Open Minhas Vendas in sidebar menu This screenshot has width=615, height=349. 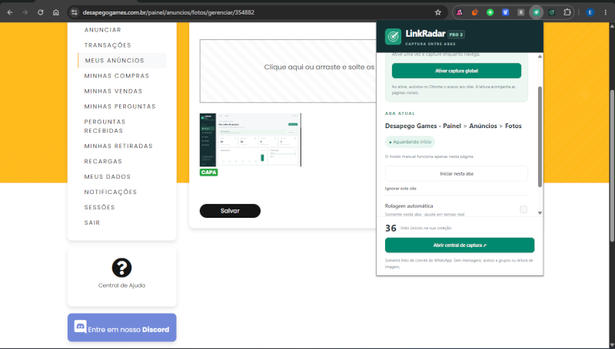(x=113, y=91)
